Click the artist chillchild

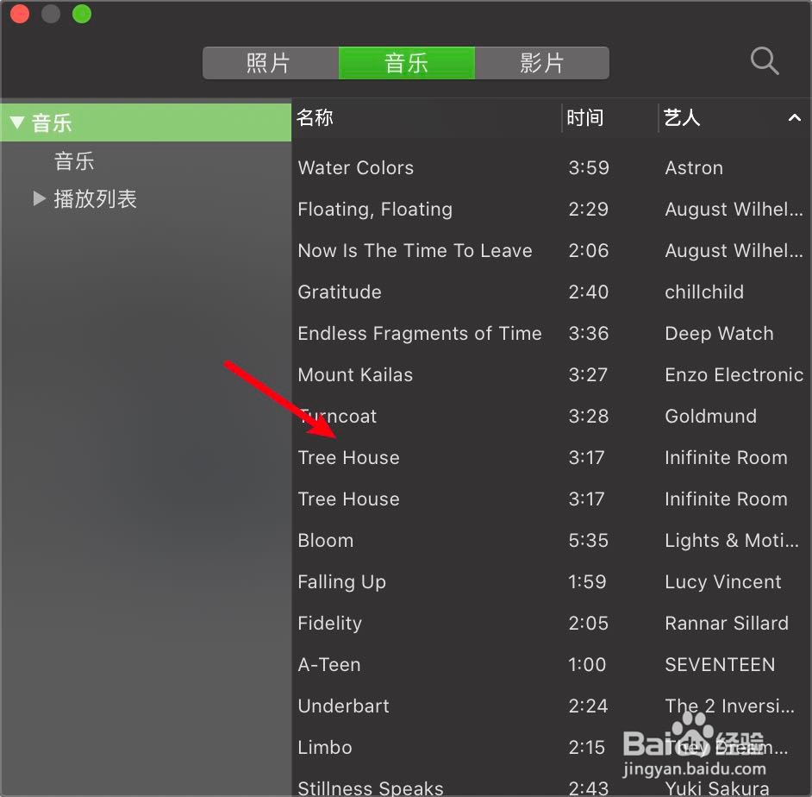704,292
